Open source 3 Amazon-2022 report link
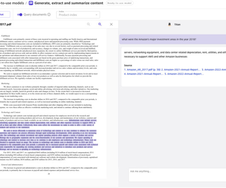Screen dimensions: 226x188 [214, 70]
